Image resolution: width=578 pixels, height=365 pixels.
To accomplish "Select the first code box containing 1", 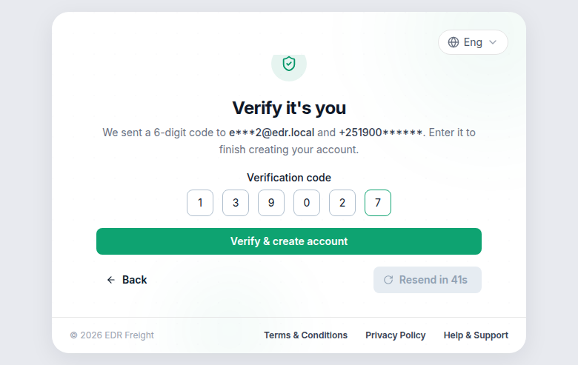I will 200,203.
